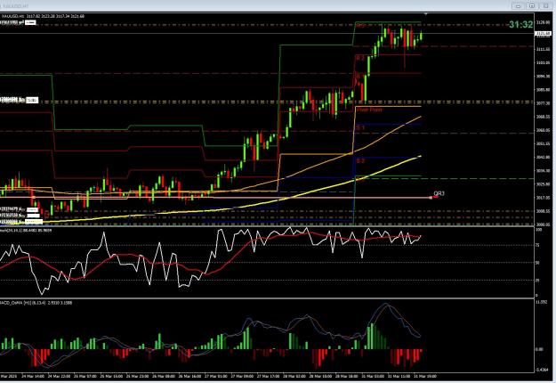Click the MACD_OsMA indicator label in bottom pane
The width and height of the screenshot is (556, 383).
tap(36, 303)
